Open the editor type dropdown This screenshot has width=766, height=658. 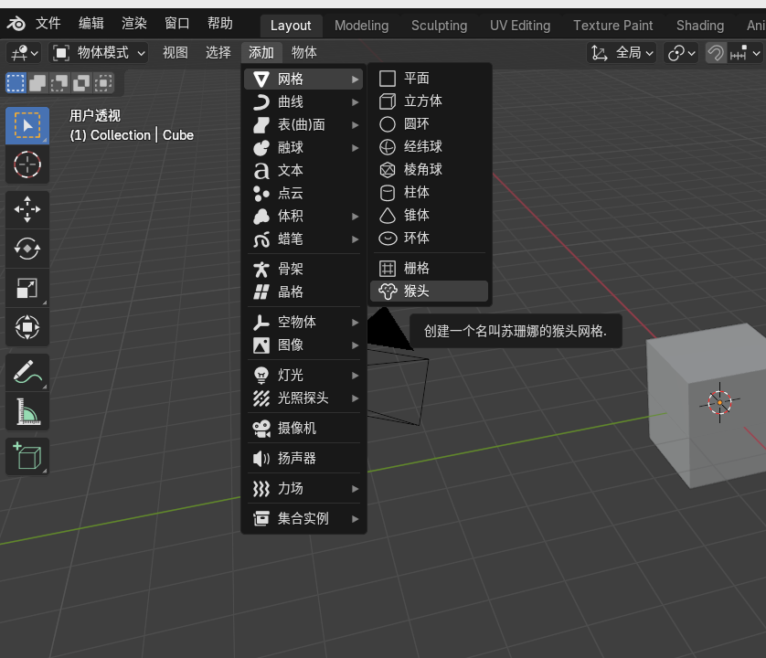point(24,53)
